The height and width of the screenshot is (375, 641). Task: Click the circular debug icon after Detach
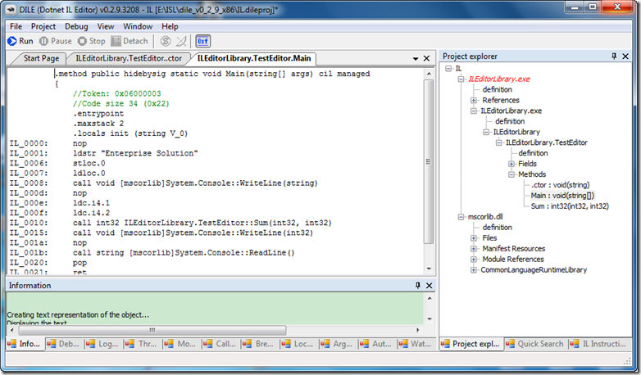[165, 41]
